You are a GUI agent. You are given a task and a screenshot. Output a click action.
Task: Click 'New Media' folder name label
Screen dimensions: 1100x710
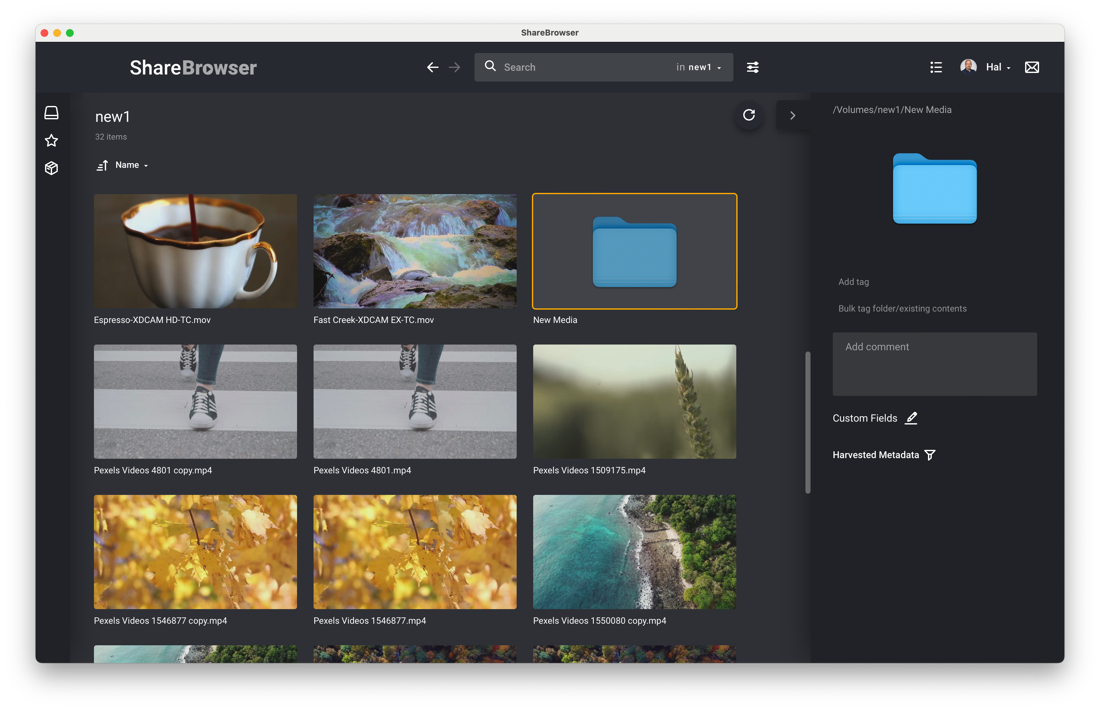click(x=555, y=320)
